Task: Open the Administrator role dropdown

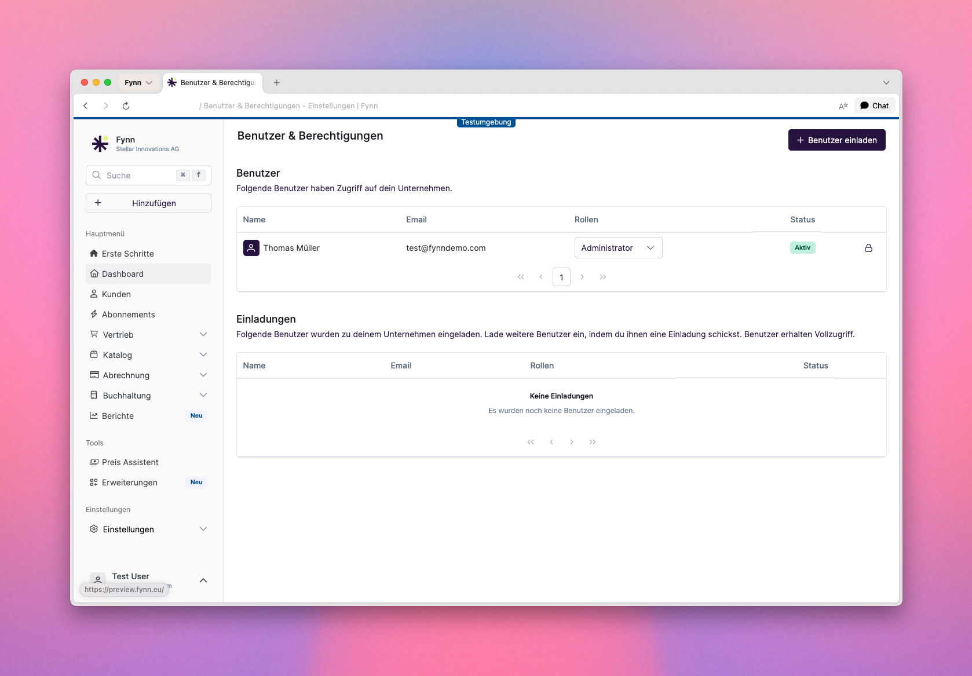Action: click(x=618, y=248)
